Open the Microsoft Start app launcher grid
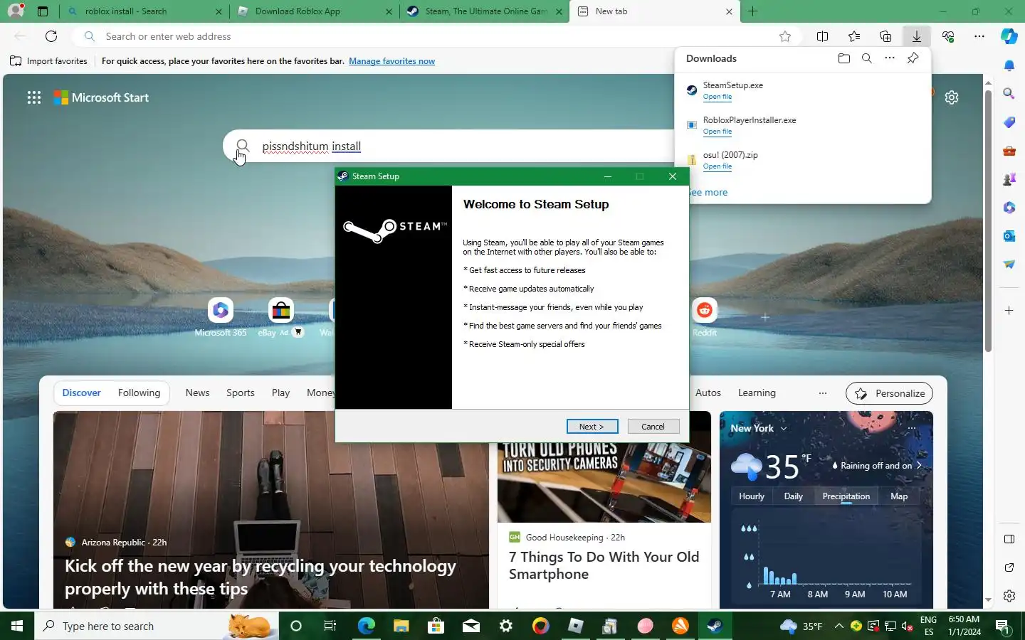 34,97
